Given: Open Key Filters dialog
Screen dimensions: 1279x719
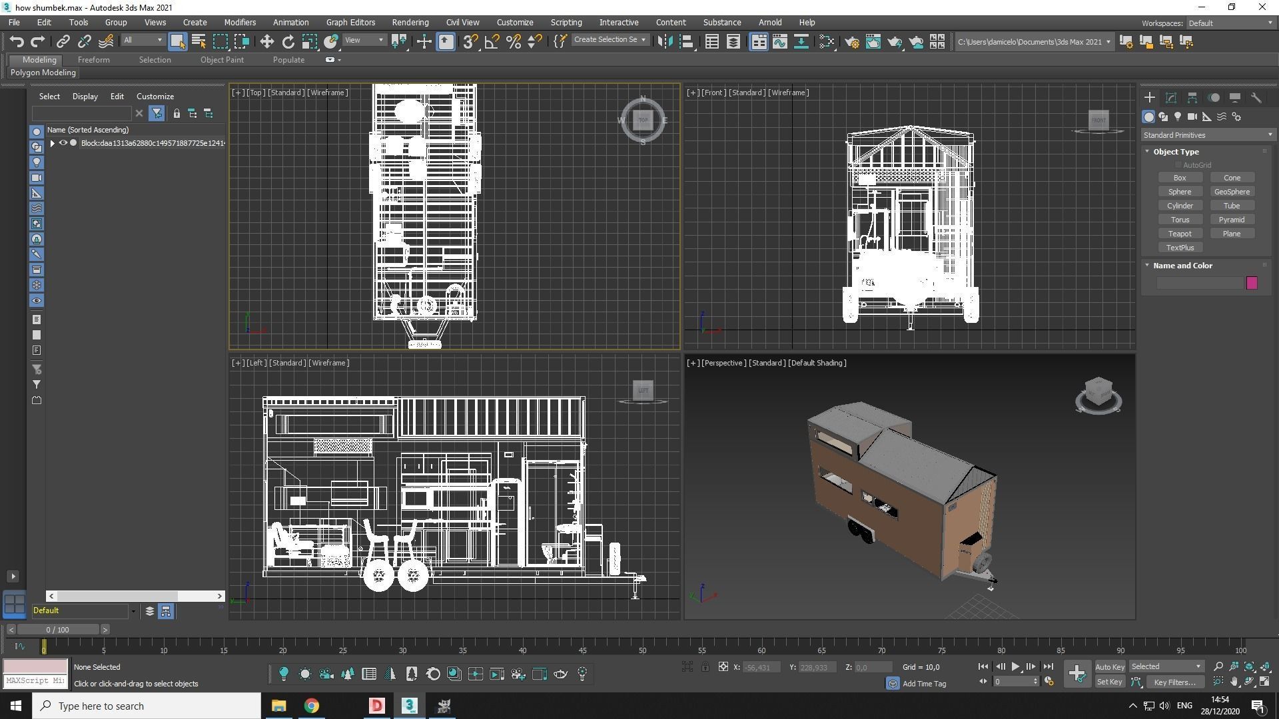Looking at the screenshot, I should pos(1174,682).
